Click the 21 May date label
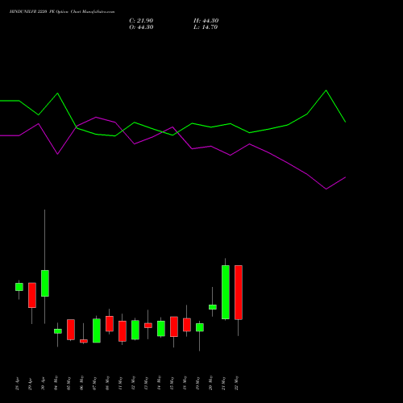This screenshot has width=403, height=403. click(x=224, y=383)
